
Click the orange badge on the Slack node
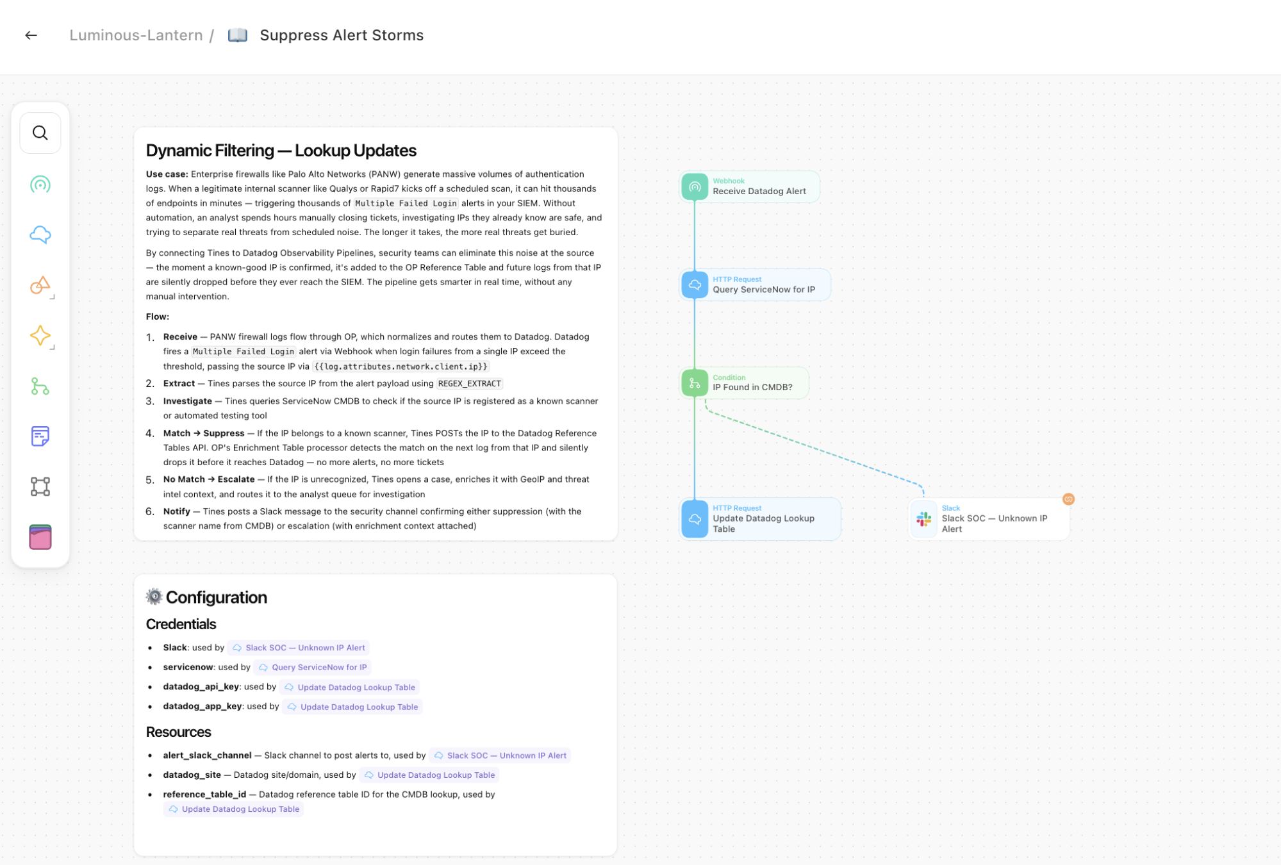[x=1068, y=499]
